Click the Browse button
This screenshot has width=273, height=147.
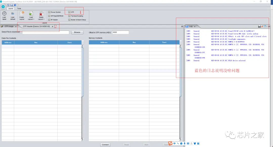click(77, 32)
